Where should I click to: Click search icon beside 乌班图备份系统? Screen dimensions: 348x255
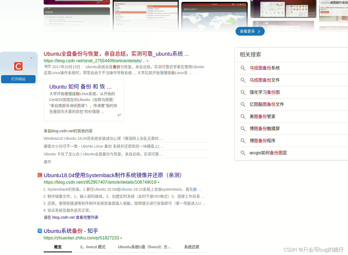243,68
